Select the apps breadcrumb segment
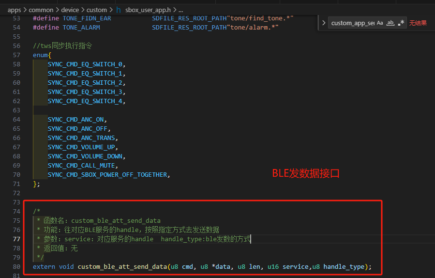This screenshot has width=435, height=278. click(14, 10)
